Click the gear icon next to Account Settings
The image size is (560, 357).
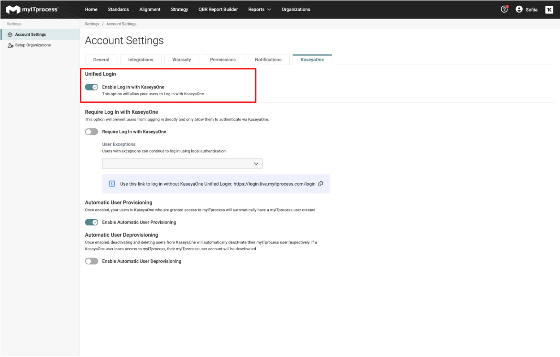coord(10,34)
